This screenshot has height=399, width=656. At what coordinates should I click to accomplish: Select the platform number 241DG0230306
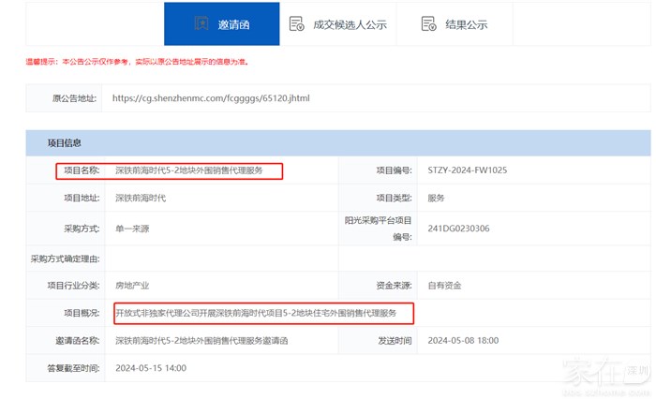pos(457,228)
